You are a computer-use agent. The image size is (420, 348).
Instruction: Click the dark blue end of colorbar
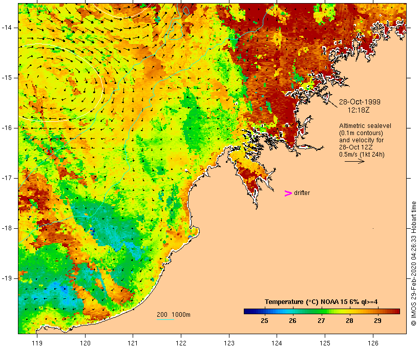click(248, 311)
